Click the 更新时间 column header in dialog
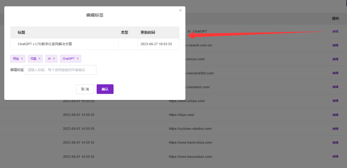This screenshot has width=347, height=168. tap(148, 33)
